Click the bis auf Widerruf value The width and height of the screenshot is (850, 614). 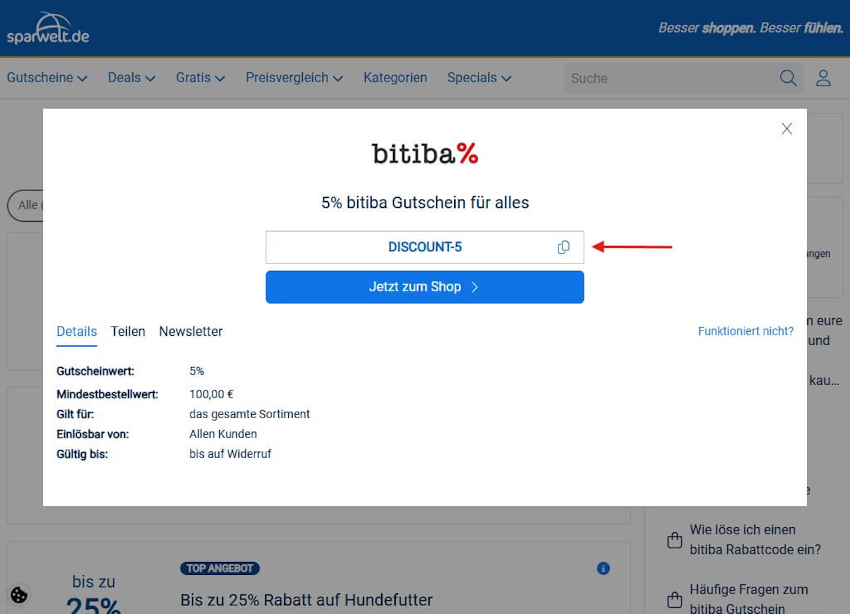pyautogui.click(x=230, y=454)
